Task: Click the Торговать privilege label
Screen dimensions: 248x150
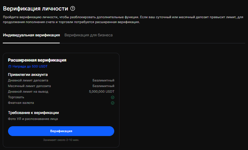Action: click(x=16, y=97)
